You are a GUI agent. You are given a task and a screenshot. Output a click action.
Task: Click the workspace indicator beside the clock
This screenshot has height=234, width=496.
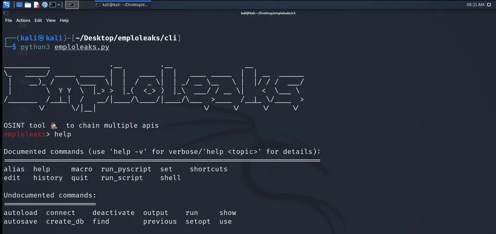coord(488,4)
